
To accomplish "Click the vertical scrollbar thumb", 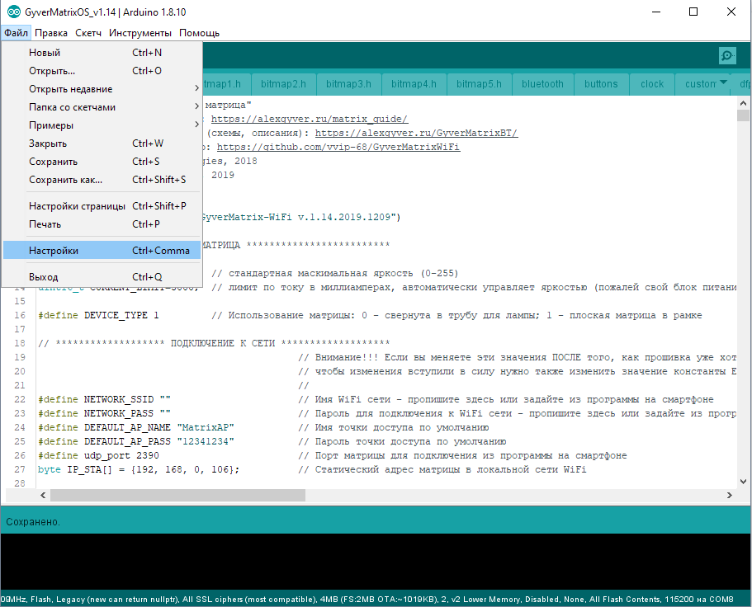I will coord(743,115).
